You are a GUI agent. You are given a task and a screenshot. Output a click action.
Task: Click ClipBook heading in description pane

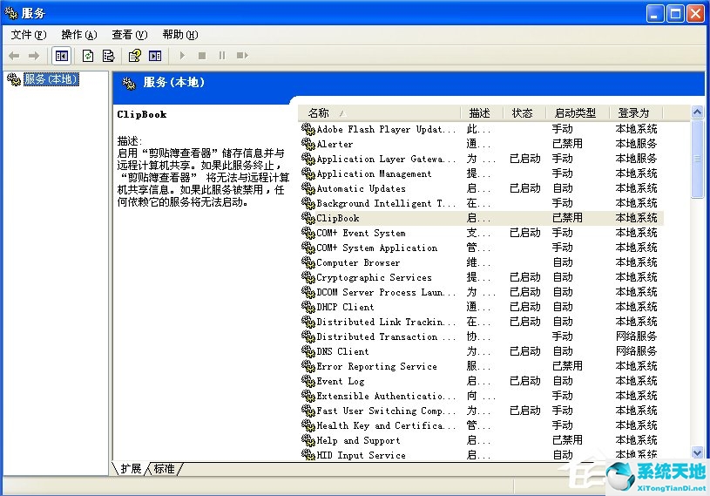pos(142,114)
